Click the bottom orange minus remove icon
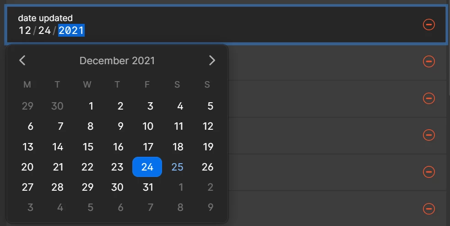 pos(429,209)
